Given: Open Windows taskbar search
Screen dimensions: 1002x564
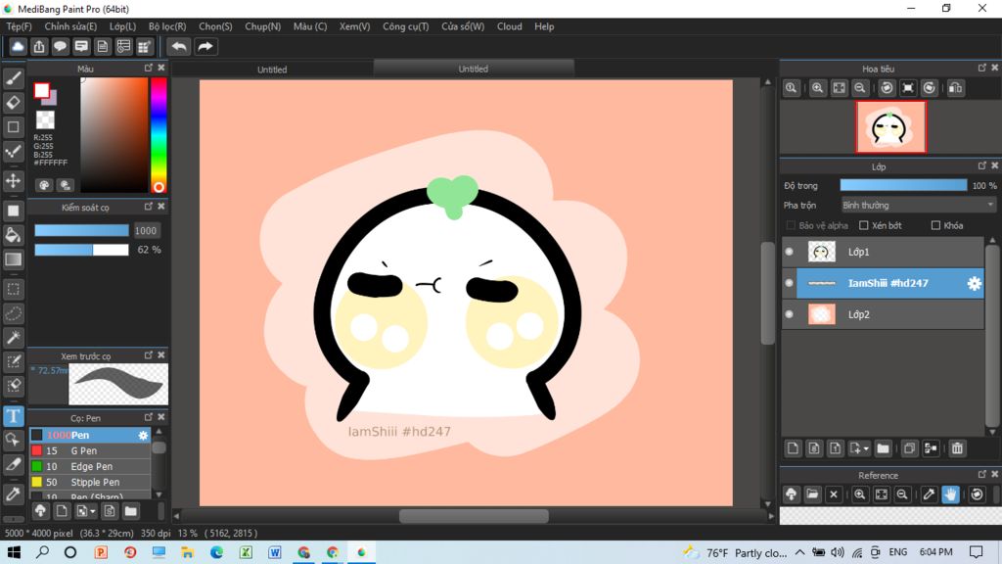Looking at the screenshot, I should click(42, 552).
